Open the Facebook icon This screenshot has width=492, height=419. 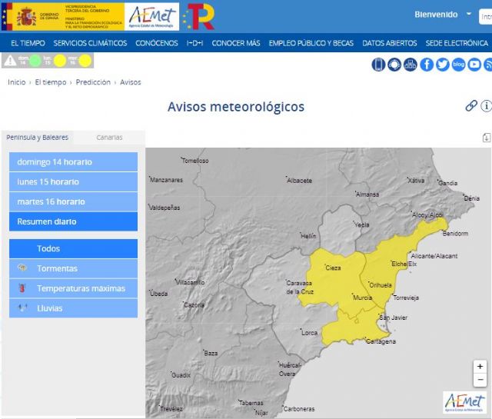click(427, 65)
